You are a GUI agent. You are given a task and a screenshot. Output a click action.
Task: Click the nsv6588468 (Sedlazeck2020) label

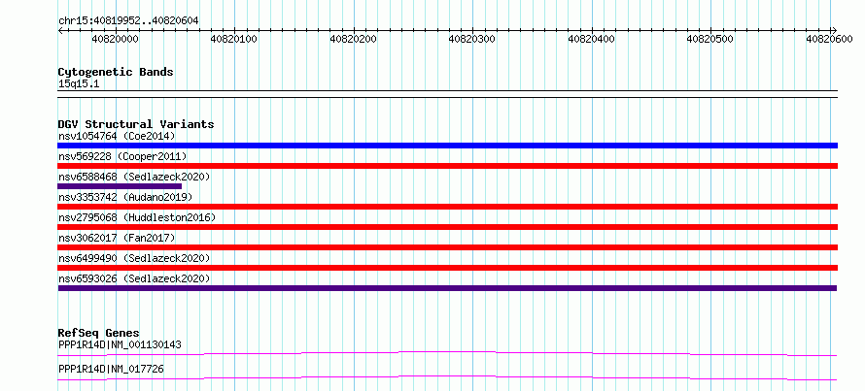(134, 177)
